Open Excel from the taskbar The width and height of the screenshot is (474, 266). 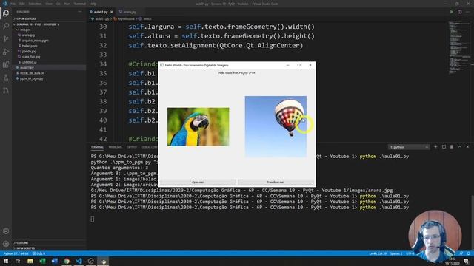tap(42, 261)
